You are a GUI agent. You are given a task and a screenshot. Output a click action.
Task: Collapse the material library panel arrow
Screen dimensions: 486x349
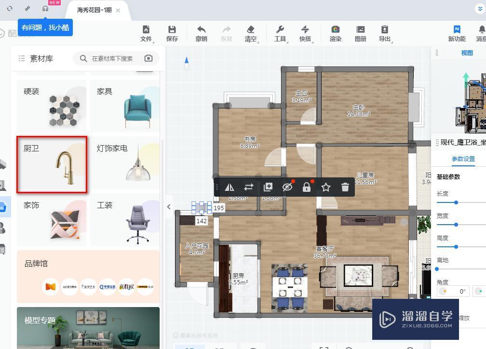tap(169, 207)
